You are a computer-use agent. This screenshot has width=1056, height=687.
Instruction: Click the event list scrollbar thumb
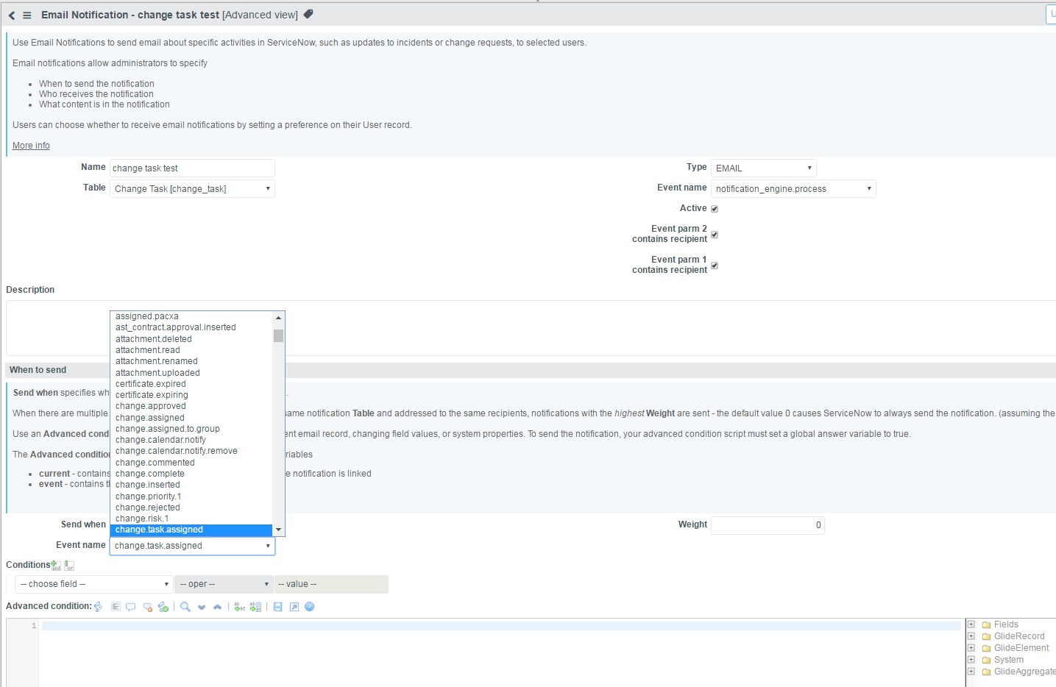point(278,335)
